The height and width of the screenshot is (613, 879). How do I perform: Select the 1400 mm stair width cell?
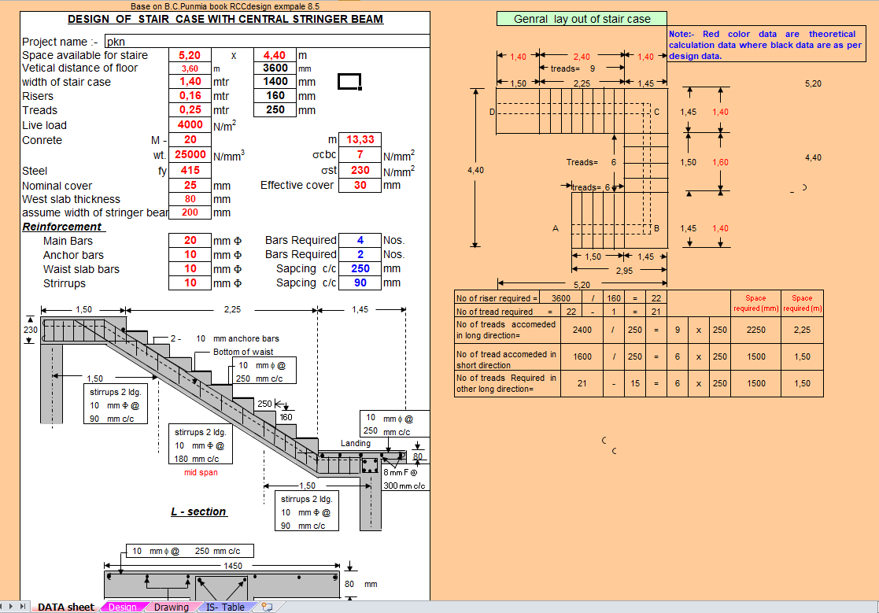[275, 82]
